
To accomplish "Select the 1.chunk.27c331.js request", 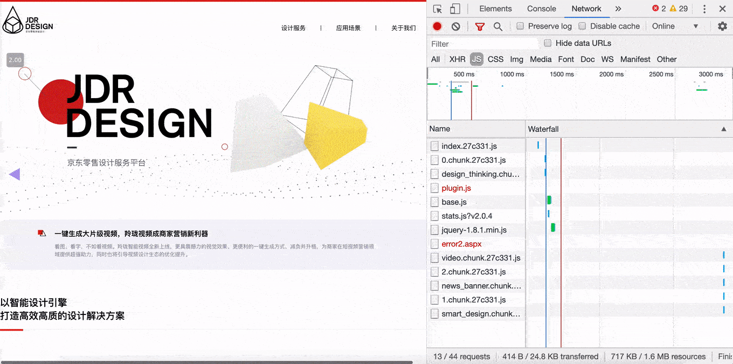I will (476, 300).
